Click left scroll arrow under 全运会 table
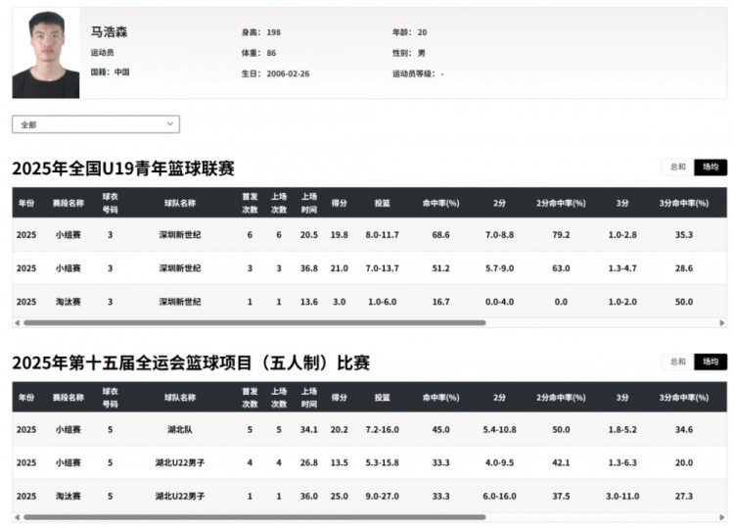 pyautogui.click(x=17, y=516)
